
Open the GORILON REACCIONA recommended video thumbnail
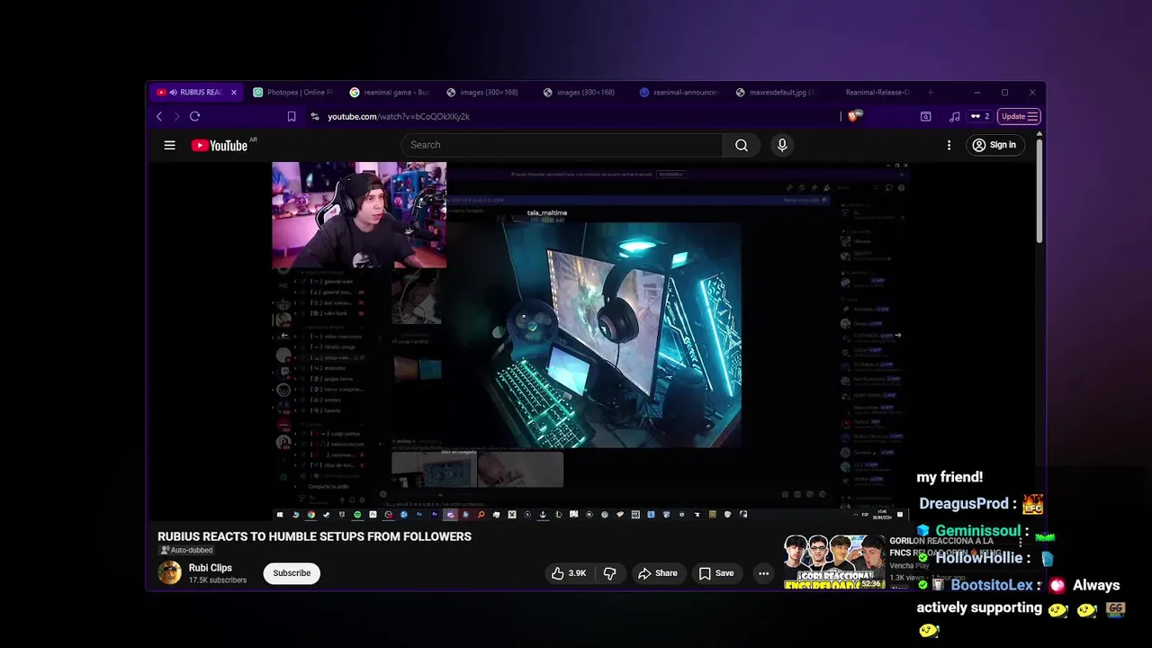click(x=833, y=562)
